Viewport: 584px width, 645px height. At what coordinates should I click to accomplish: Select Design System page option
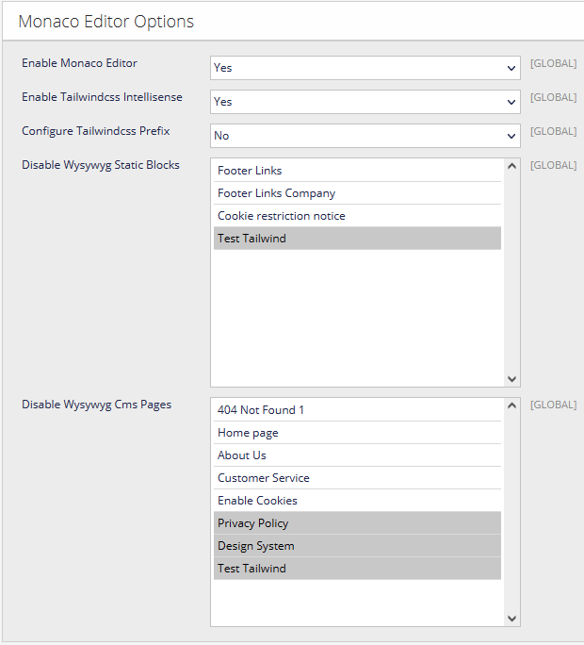[357, 546]
